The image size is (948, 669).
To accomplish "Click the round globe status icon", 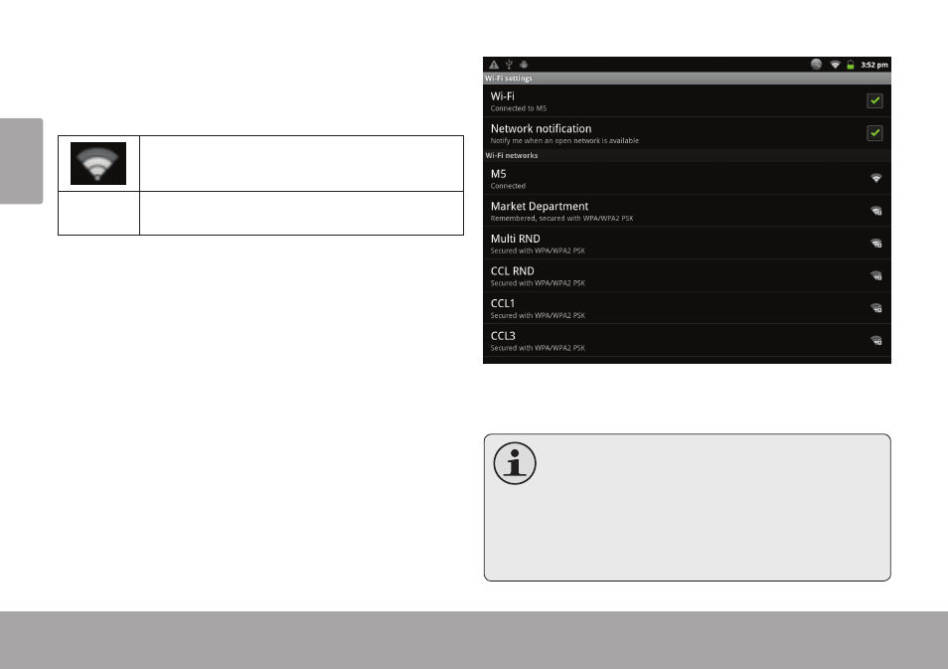I will pos(816,65).
